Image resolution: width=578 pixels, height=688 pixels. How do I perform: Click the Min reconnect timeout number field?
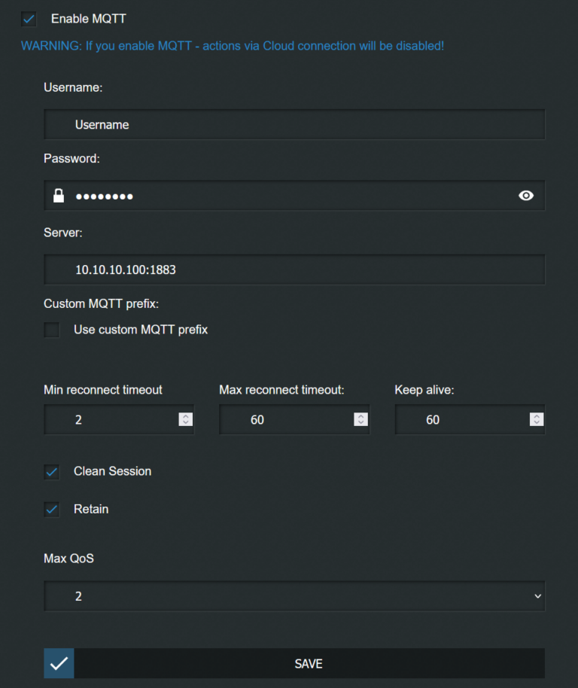[x=113, y=419]
